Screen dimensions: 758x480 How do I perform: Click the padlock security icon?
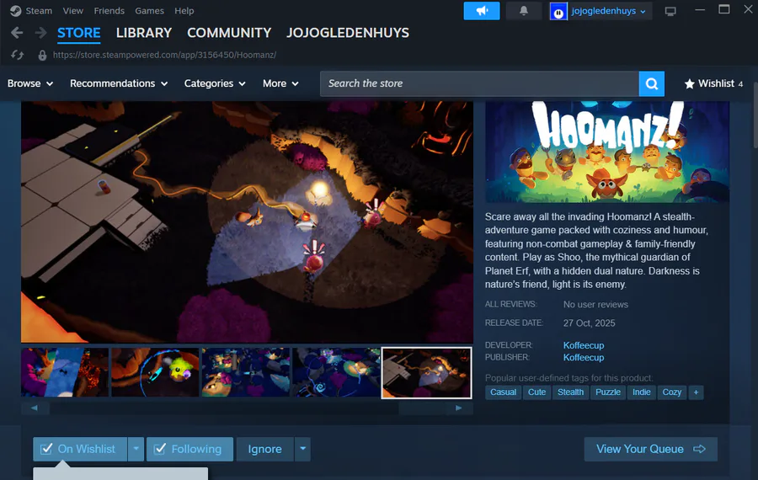coord(43,55)
